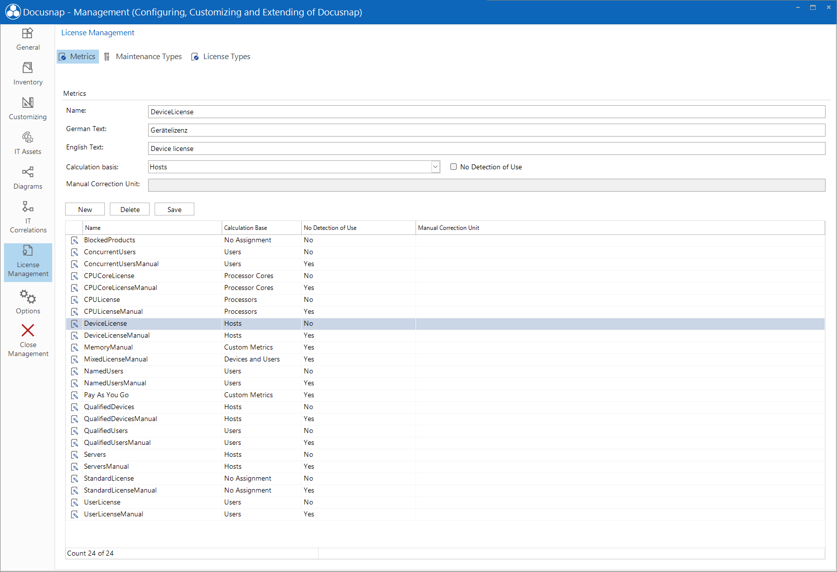
Task: Click the Manual Correction Unit field
Action: [x=487, y=185]
